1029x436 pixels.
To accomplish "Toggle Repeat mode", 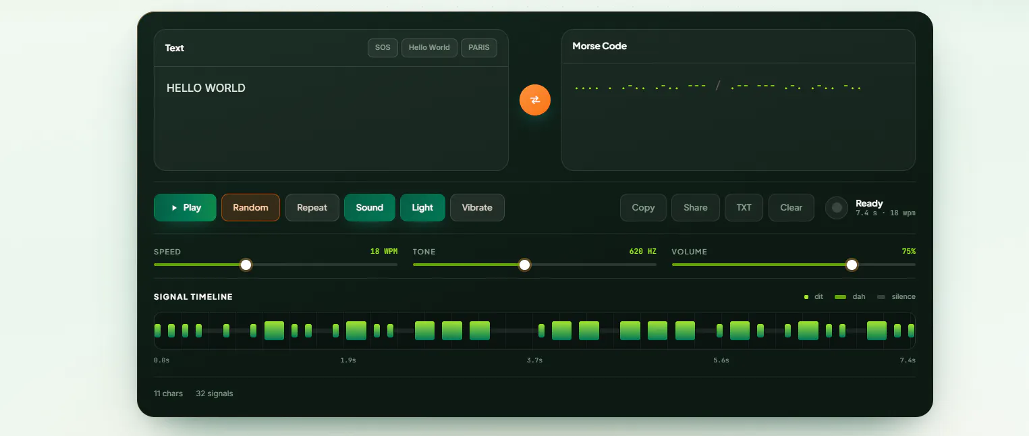I will 312,208.
